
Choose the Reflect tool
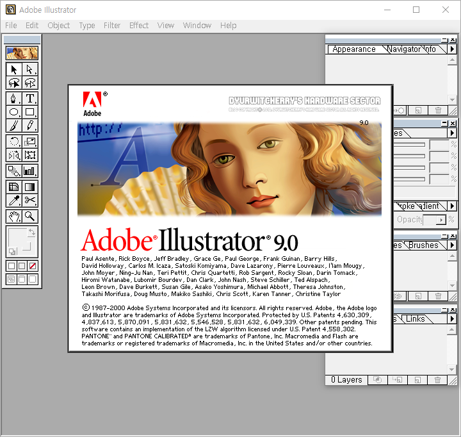pos(14,155)
